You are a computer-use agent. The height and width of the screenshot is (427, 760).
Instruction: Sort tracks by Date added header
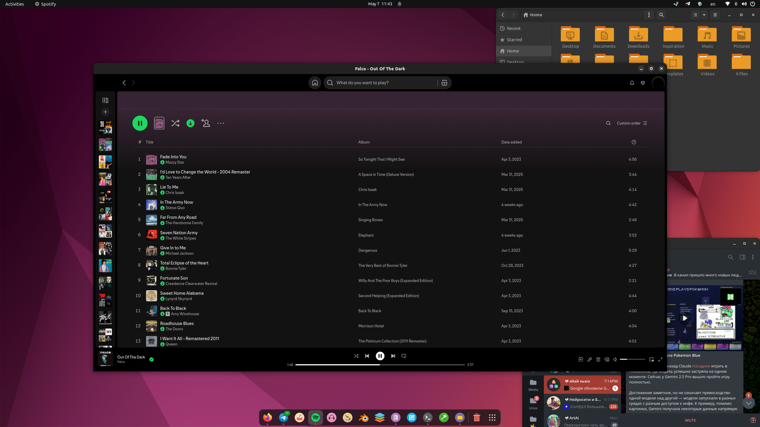[x=511, y=142]
